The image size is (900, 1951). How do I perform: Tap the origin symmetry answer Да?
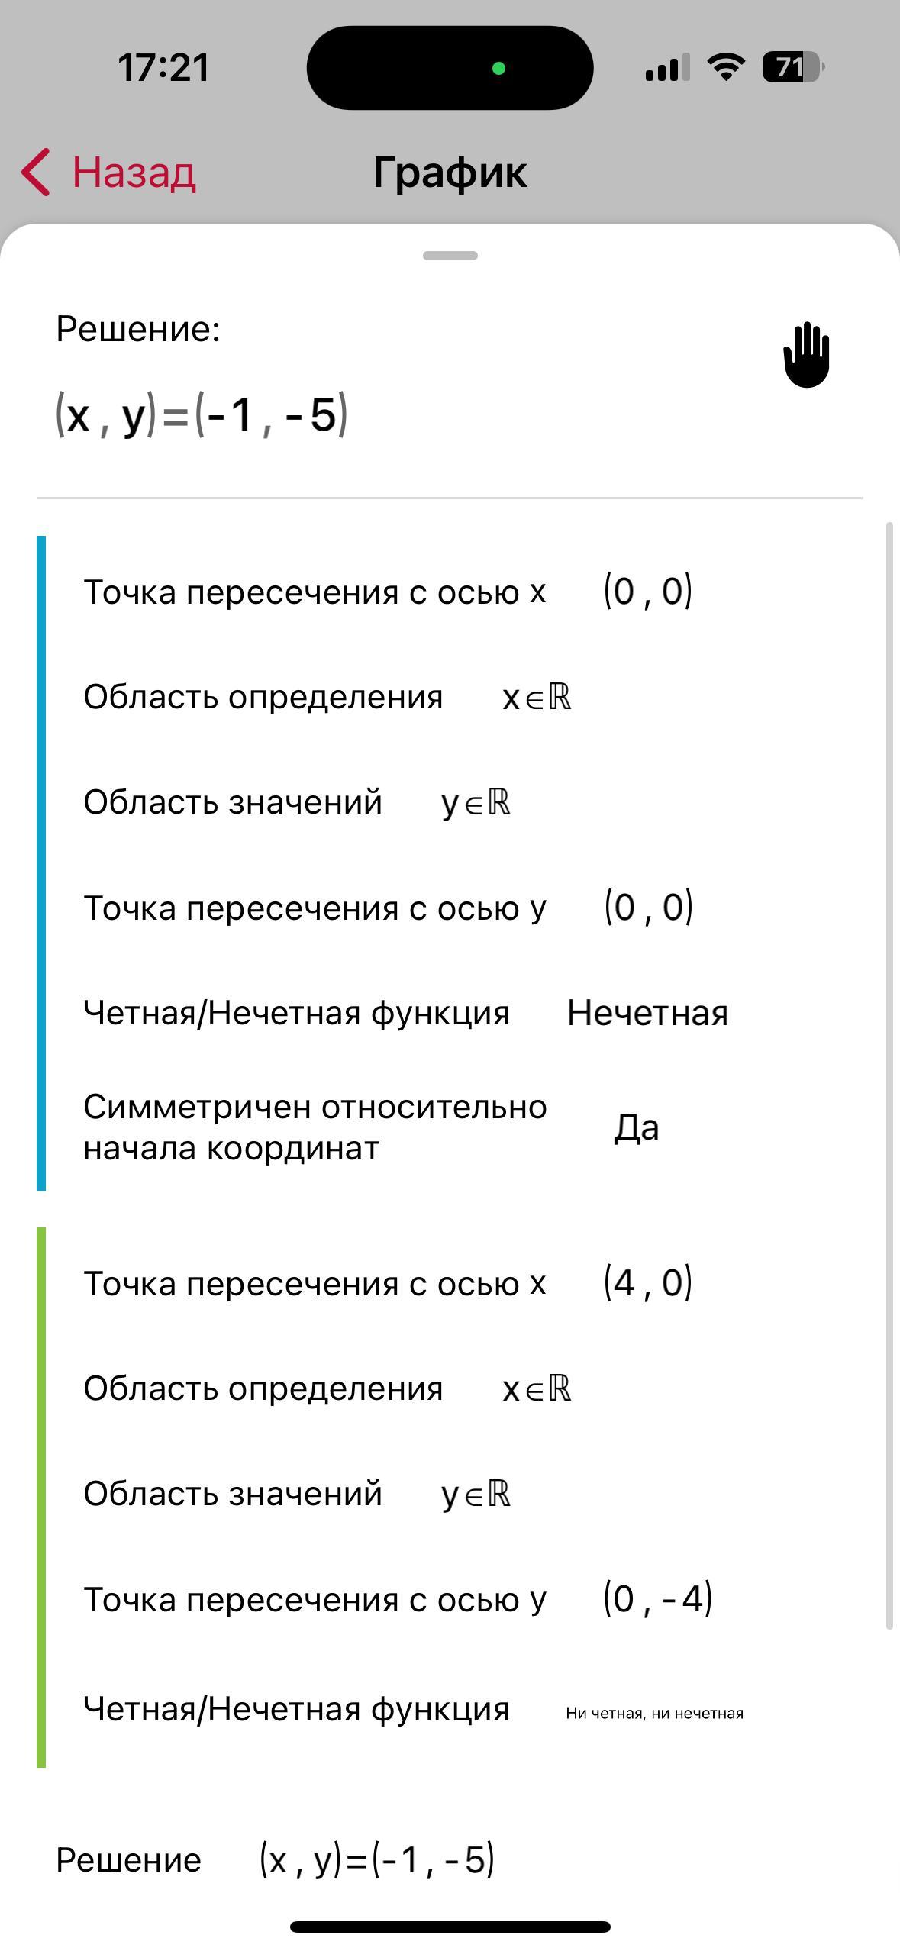pyautogui.click(x=636, y=1127)
